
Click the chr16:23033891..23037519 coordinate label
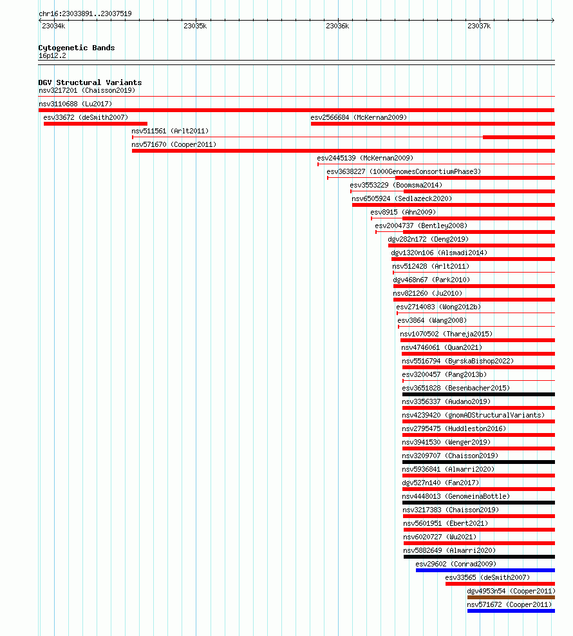[85, 14]
